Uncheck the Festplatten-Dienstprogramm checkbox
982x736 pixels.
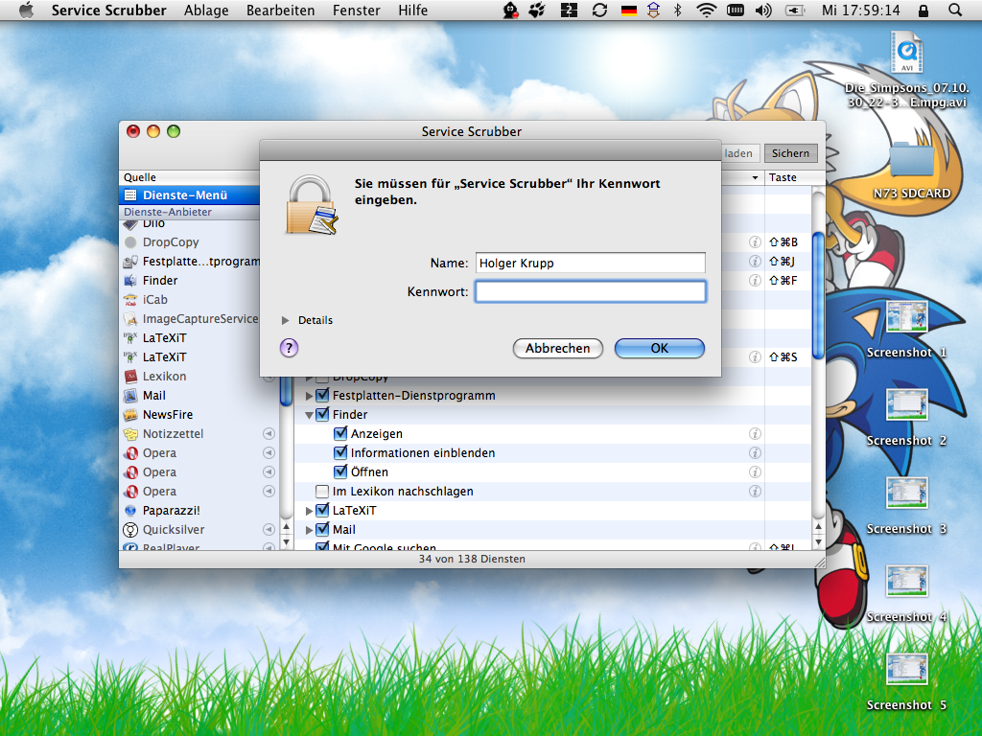322,396
